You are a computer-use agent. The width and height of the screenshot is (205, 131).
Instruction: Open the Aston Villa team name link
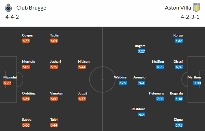click(x=178, y=8)
